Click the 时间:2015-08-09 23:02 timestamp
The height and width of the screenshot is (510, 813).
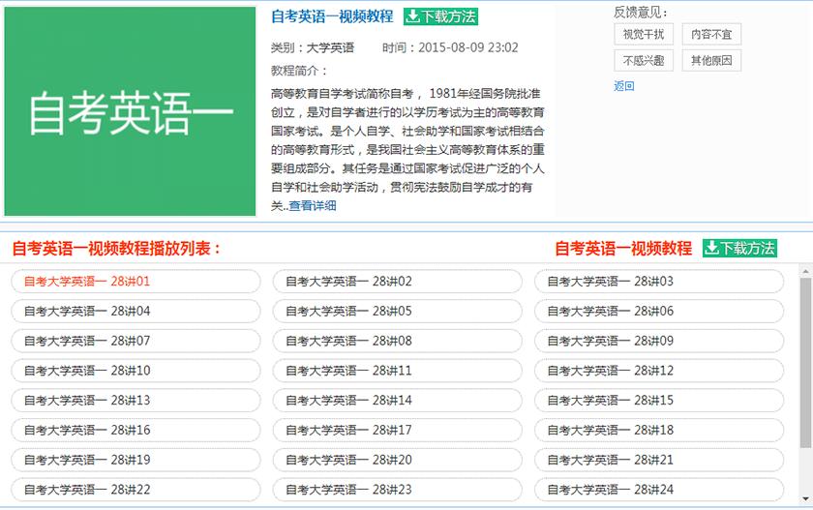pyautogui.click(x=450, y=47)
